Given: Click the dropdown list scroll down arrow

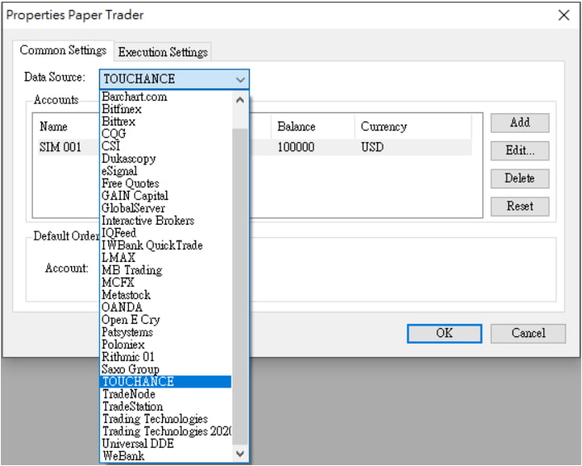Looking at the screenshot, I should 240,454.
